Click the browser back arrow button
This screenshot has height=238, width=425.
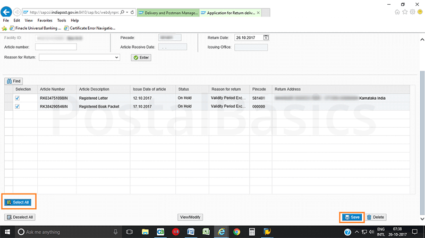7,12
